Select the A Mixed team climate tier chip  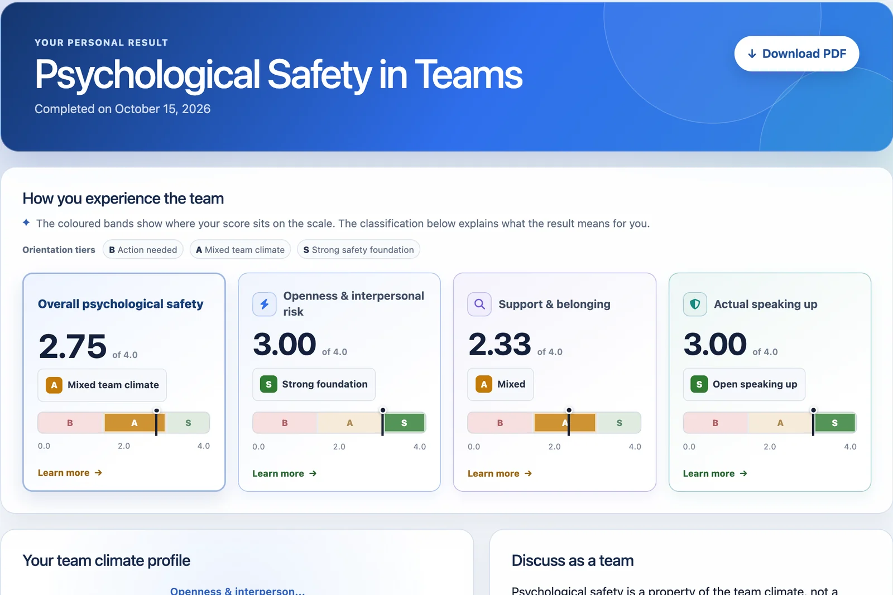240,250
